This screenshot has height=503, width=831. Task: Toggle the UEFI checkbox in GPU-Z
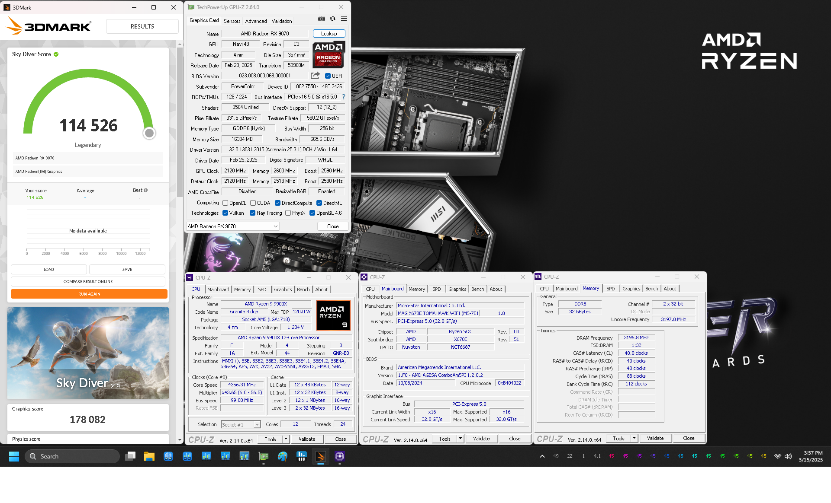(x=328, y=76)
